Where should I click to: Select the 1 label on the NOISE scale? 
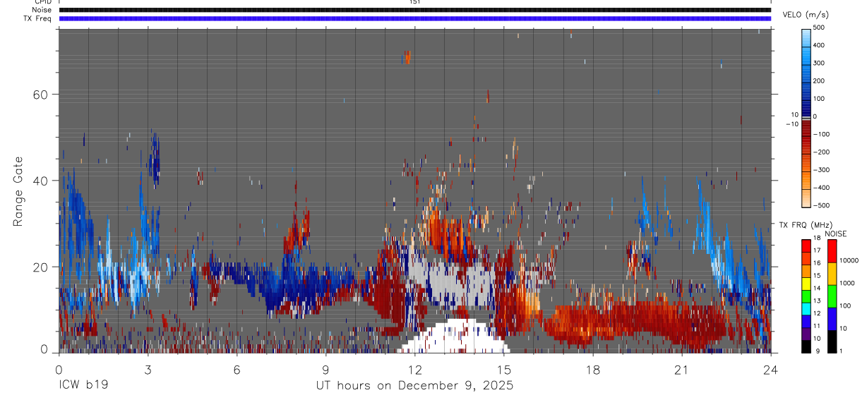pyautogui.click(x=842, y=351)
